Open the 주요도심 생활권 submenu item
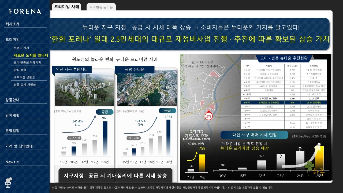This screenshot has height=193, width=343. tap(24, 77)
